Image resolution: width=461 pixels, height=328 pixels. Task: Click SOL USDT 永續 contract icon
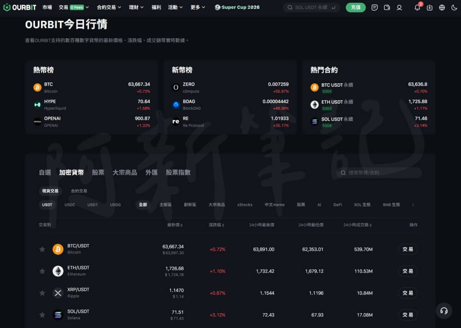click(314, 122)
